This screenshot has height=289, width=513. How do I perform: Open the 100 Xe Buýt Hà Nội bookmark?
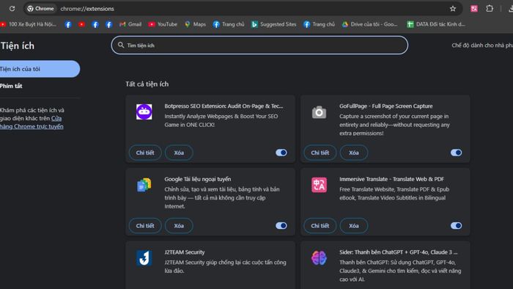coord(29,24)
